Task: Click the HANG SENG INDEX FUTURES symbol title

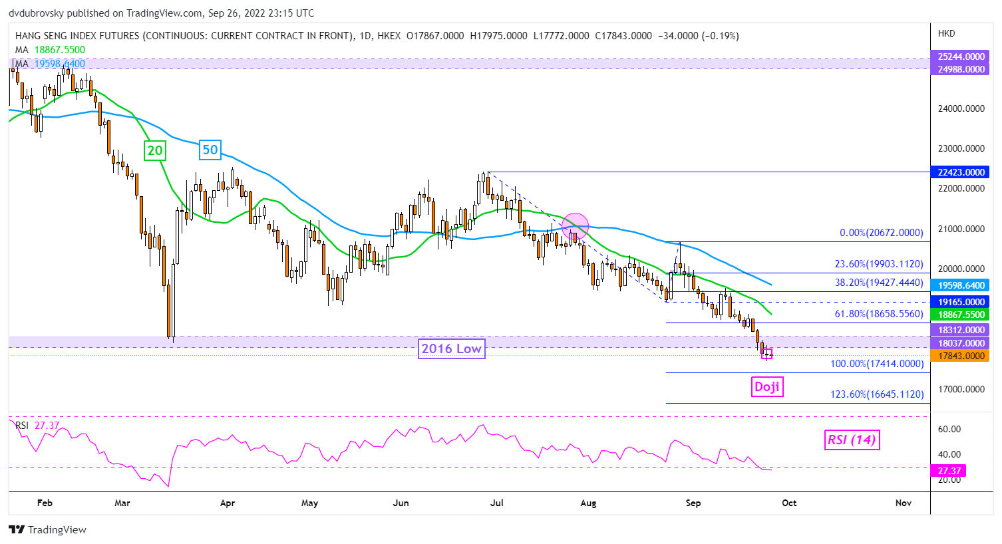Action: pyautogui.click(x=185, y=36)
